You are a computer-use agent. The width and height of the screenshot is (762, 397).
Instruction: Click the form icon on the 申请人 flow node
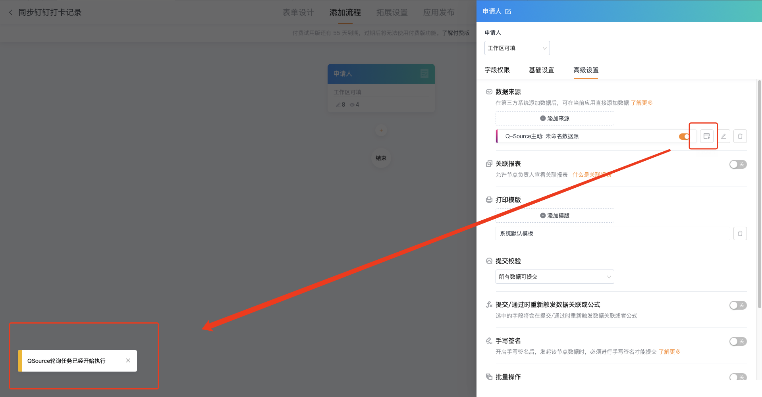point(424,73)
